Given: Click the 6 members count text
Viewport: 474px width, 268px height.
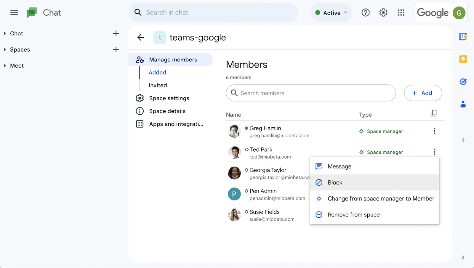Looking at the screenshot, I should pos(238,77).
